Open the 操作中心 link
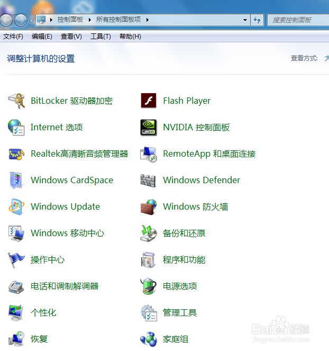Screen dimensions: 329x351 tap(48, 260)
